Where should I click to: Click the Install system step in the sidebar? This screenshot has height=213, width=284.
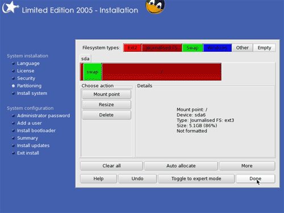coord(32,93)
